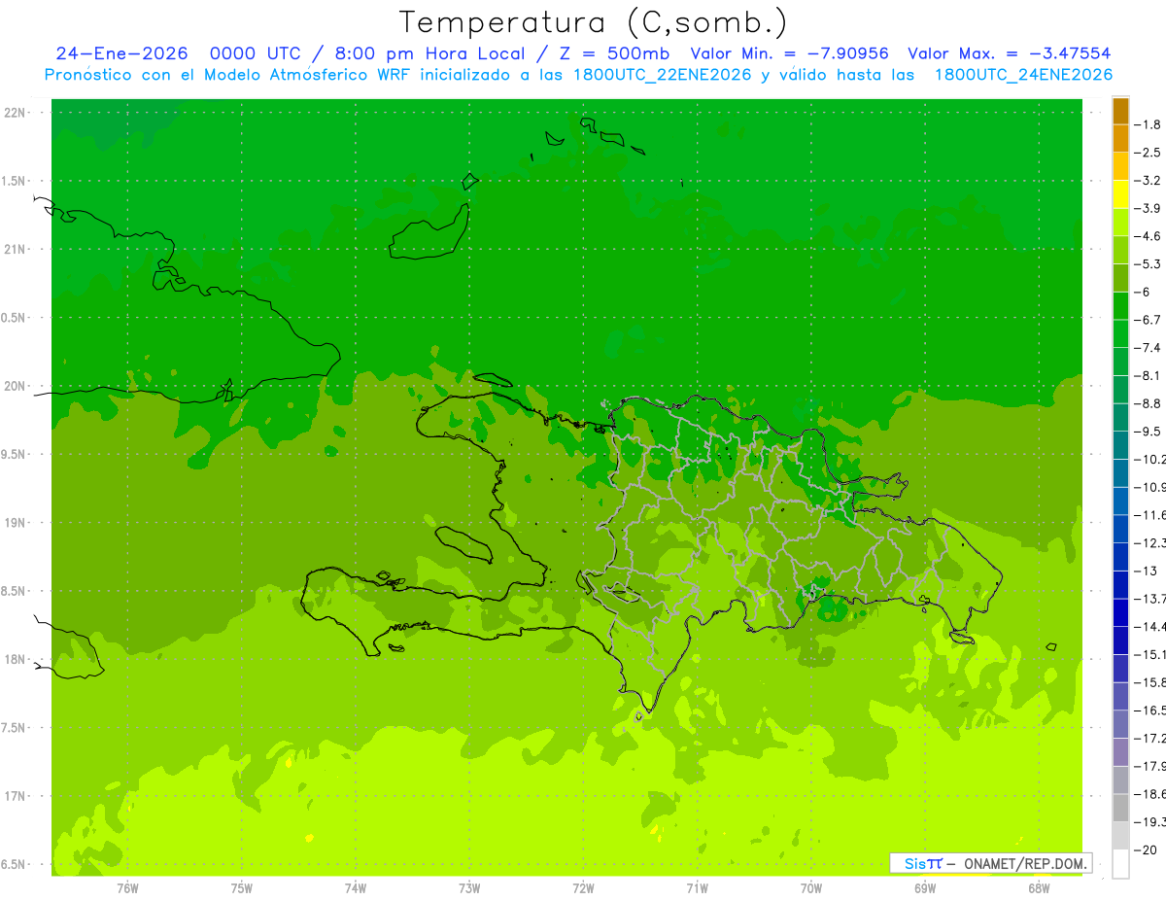Click the '-3.9' colorbar value
This screenshot has height=901, width=1166.
(x=1148, y=208)
